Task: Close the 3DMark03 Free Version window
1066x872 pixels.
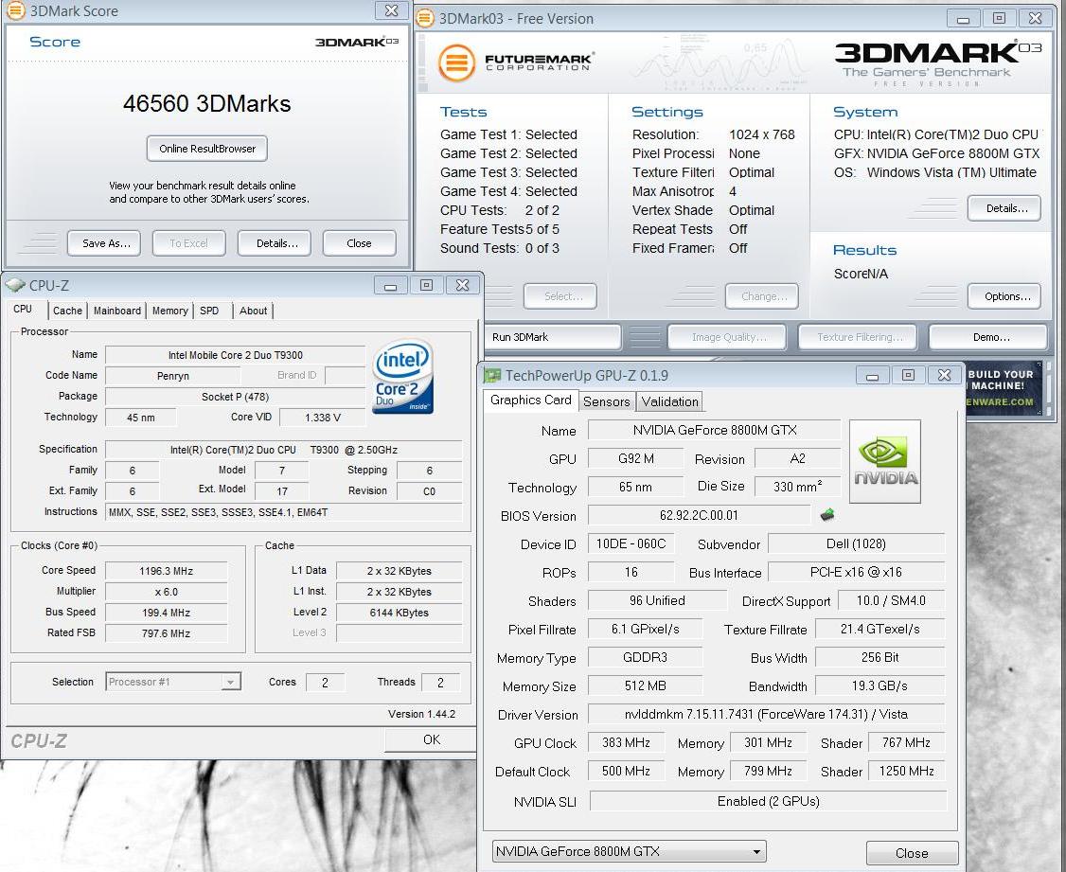Action: pos(1035,18)
